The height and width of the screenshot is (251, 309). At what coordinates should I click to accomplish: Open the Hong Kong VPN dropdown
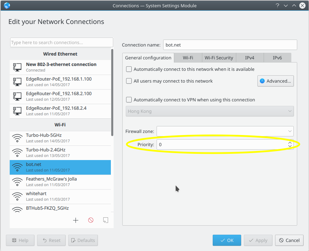coord(209,111)
